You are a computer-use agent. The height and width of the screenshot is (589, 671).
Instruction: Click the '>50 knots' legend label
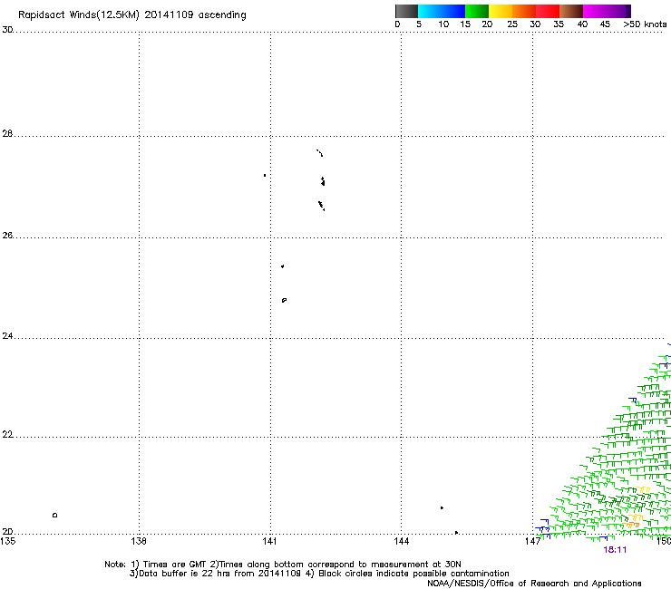(645, 24)
